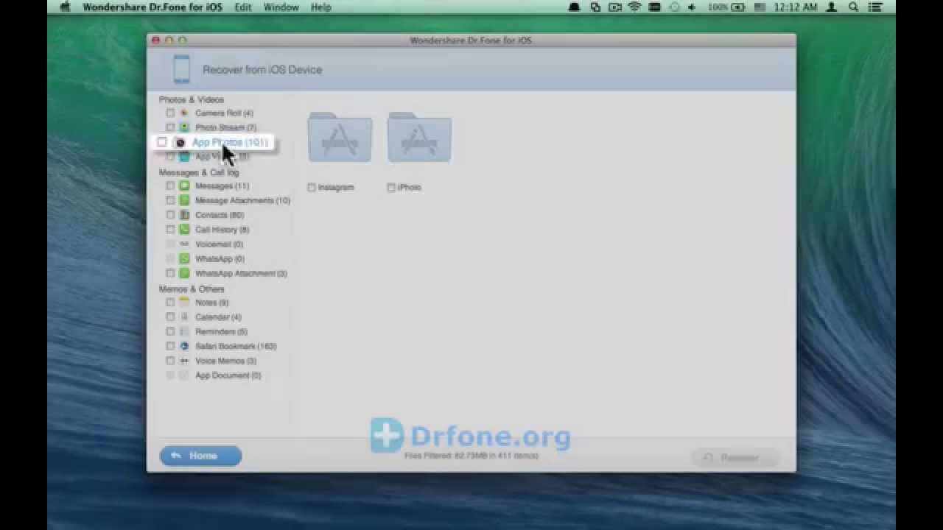Screen dimensions: 943x530
Task: Select Reminders (5) in sidebar
Action: 221,331
